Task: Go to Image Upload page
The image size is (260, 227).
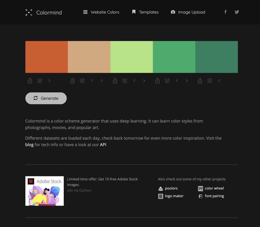Action: pos(188,12)
